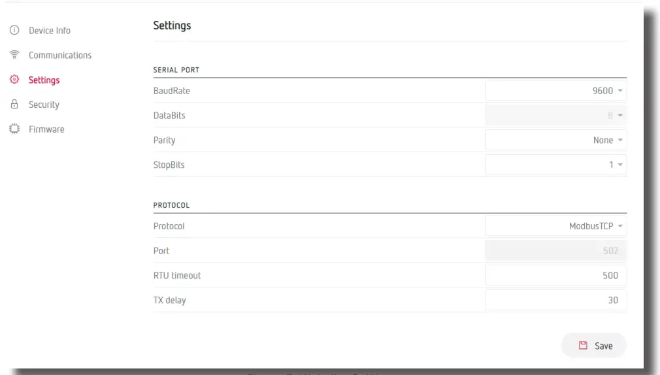Click the Security padlock icon
Viewport: 660px width, 375px height.
tap(14, 105)
